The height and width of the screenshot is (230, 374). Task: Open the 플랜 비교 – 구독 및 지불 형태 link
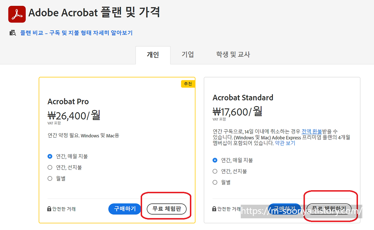click(x=76, y=33)
